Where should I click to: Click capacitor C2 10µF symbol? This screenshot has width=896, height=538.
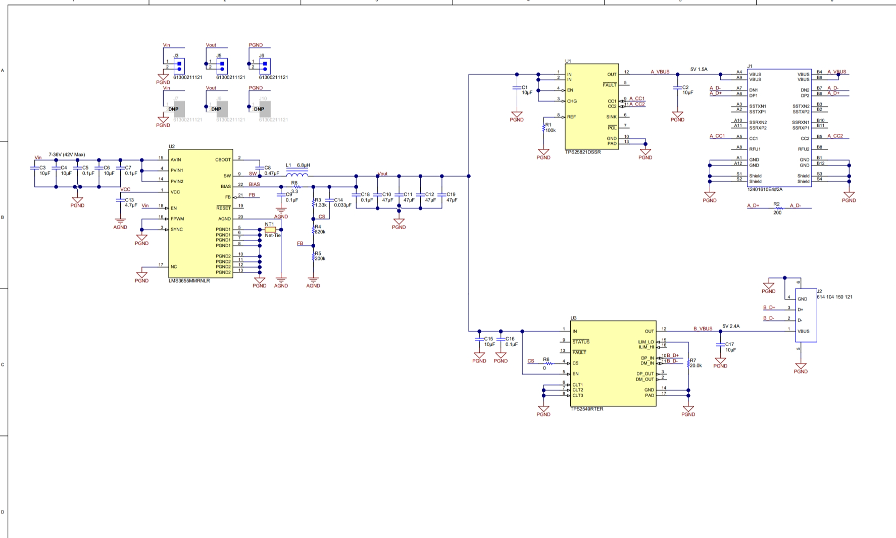pyautogui.click(x=678, y=87)
